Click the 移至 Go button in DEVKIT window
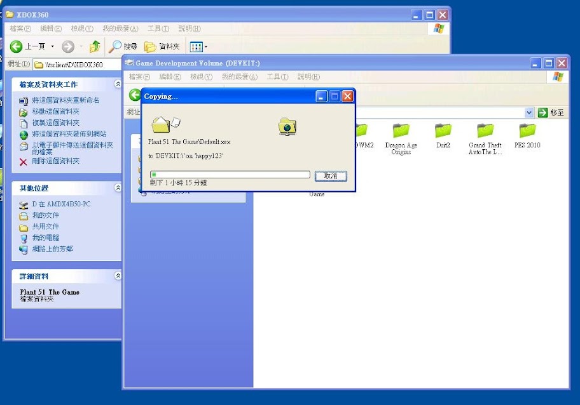 (x=551, y=112)
